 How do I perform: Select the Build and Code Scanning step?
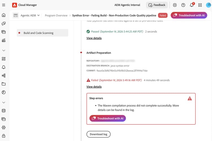click(x=42, y=33)
